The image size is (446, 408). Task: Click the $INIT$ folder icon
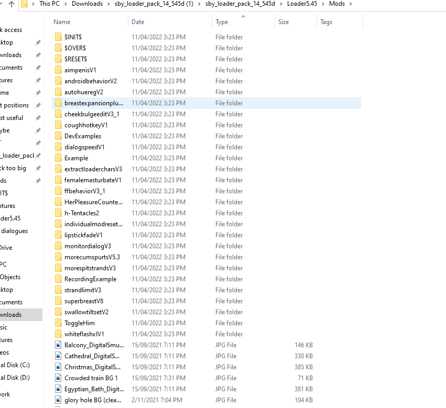pos(58,37)
